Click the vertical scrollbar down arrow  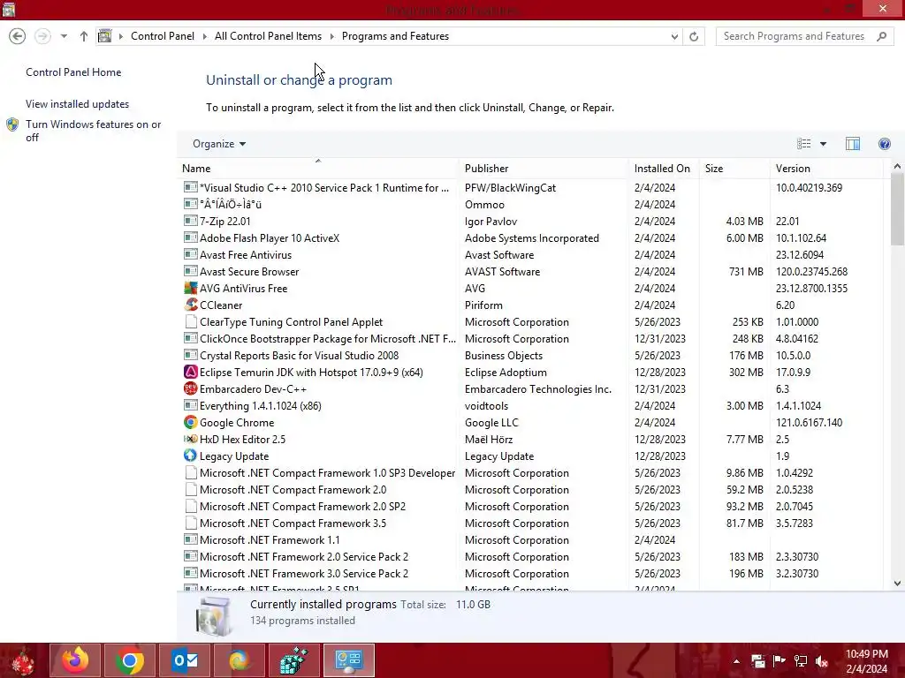coord(897,584)
